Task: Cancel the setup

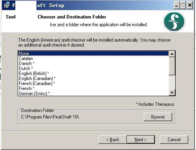Action: [x=174, y=140]
